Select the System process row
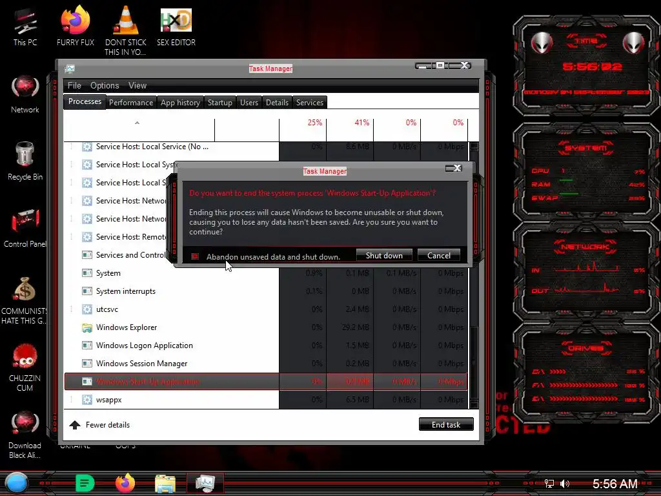The image size is (661, 496). point(265,273)
